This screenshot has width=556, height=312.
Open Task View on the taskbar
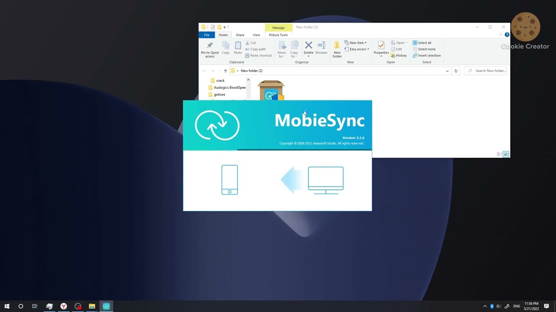click(35, 306)
